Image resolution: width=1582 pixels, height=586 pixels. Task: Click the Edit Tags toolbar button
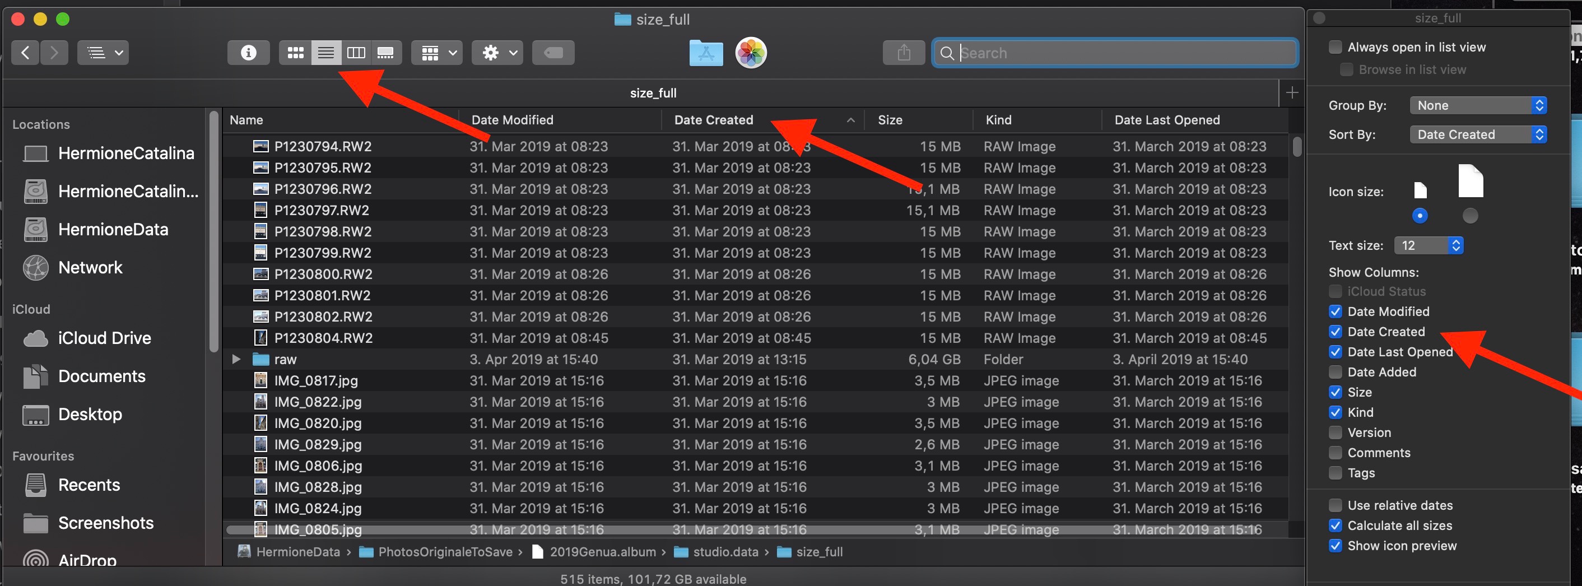[553, 53]
